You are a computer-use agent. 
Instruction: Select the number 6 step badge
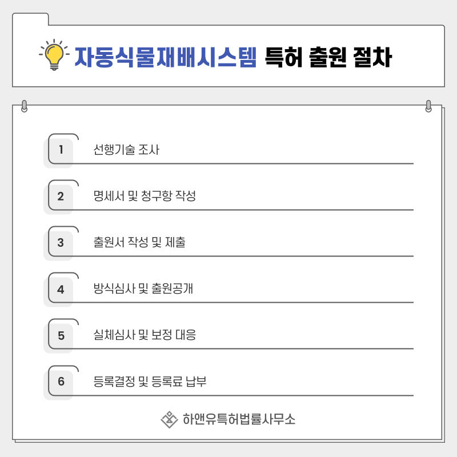coord(61,382)
